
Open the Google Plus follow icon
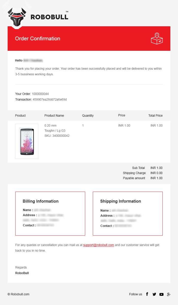coord(169,294)
